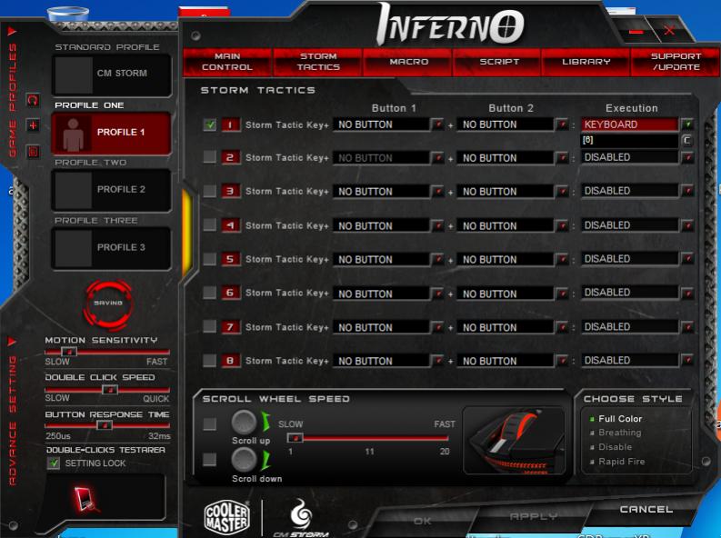
Task: Open the Library tab
Action: [586, 62]
